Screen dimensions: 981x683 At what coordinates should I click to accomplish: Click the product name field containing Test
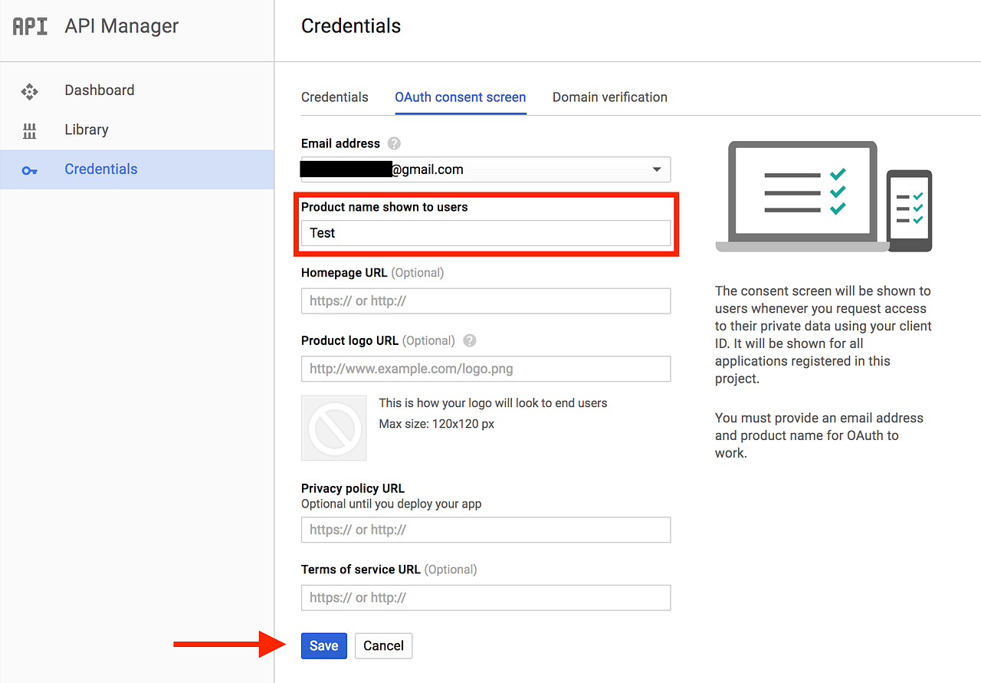[x=485, y=233]
